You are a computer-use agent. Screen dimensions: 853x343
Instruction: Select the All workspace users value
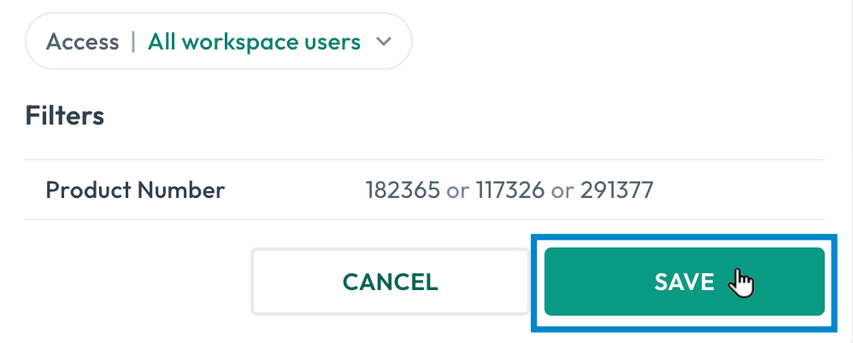click(x=254, y=42)
